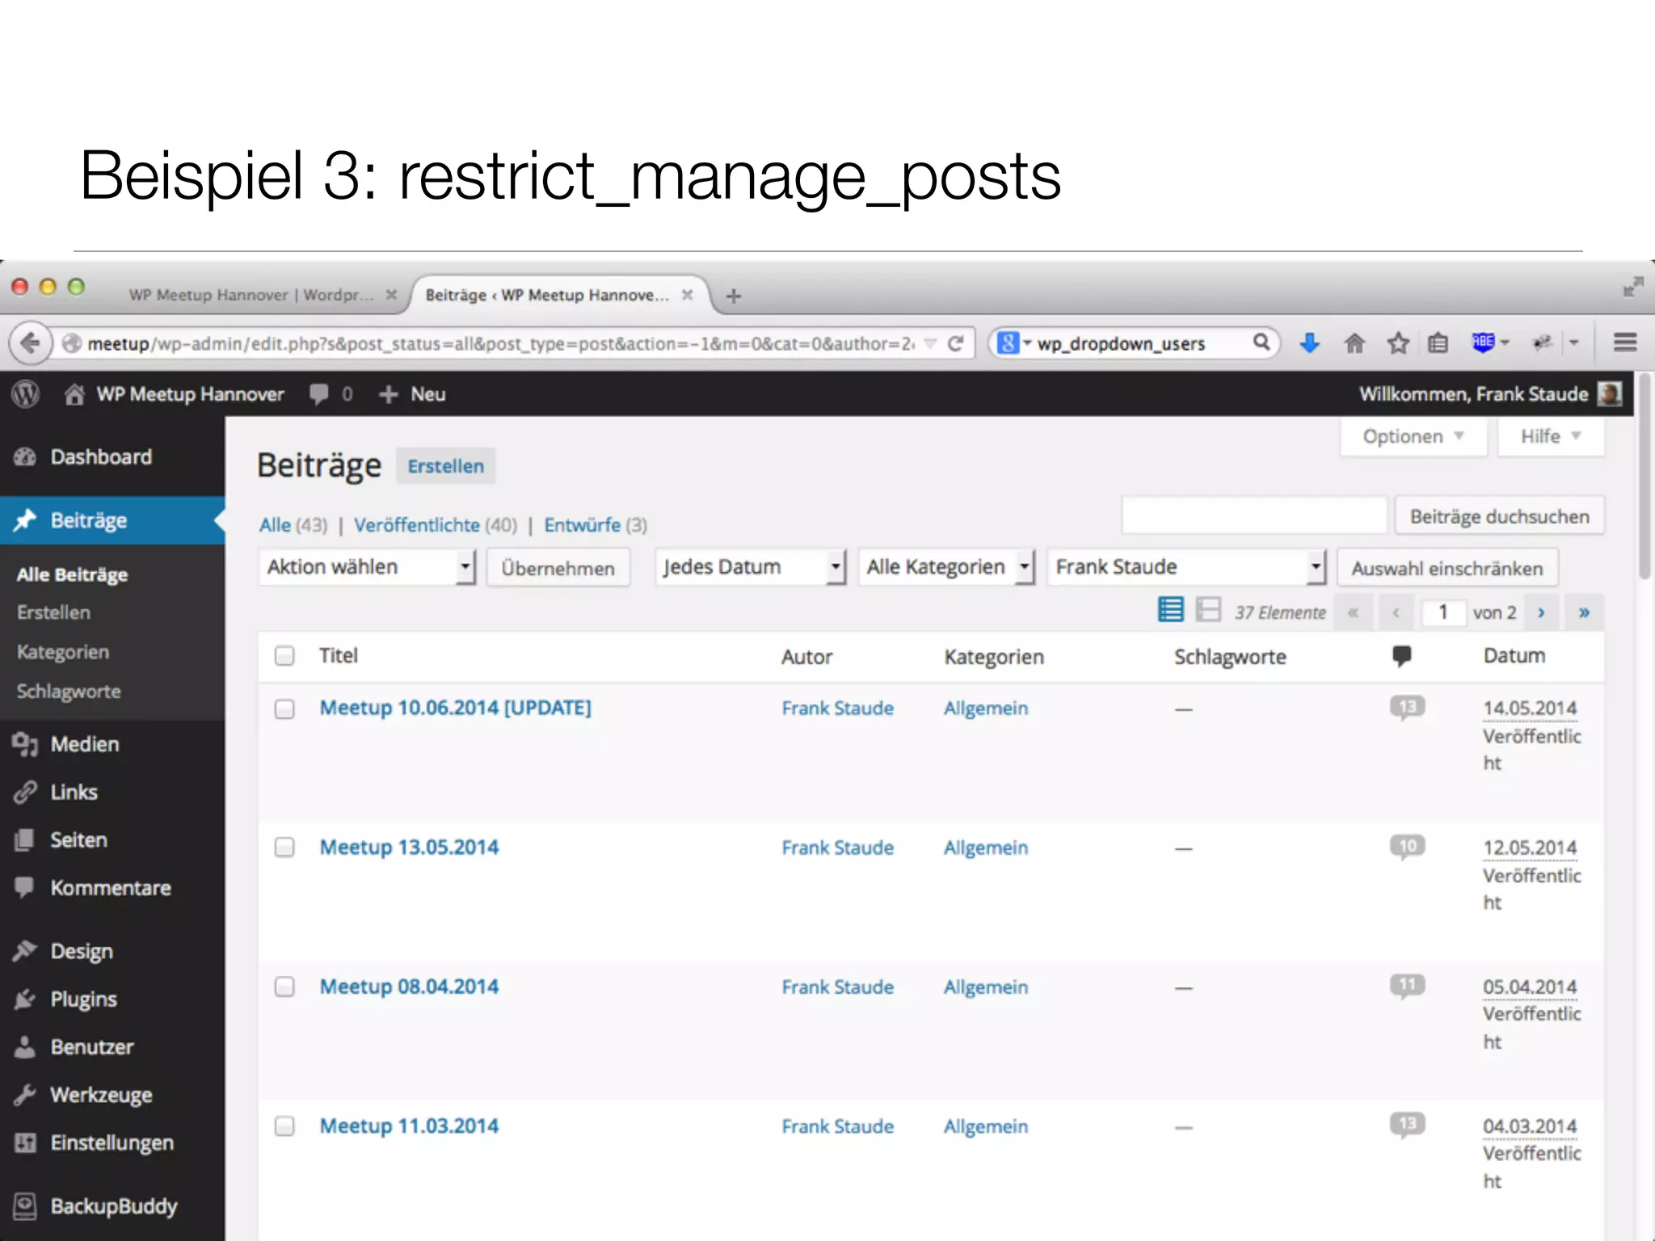Reload the page with the refresh icon
This screenshot has height=1241, width=1655.
point(955,343)
